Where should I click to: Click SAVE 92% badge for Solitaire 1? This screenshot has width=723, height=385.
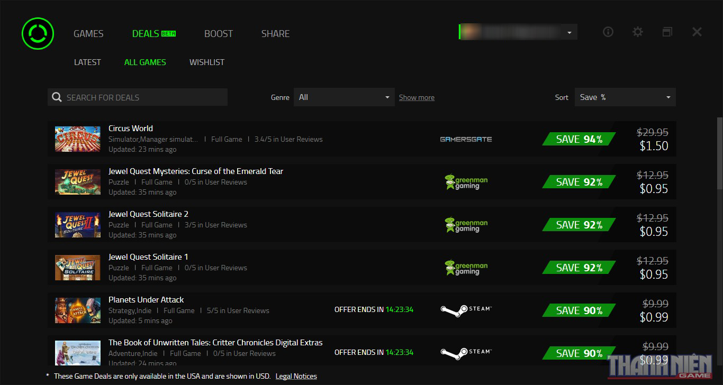(x=579, y=268)
